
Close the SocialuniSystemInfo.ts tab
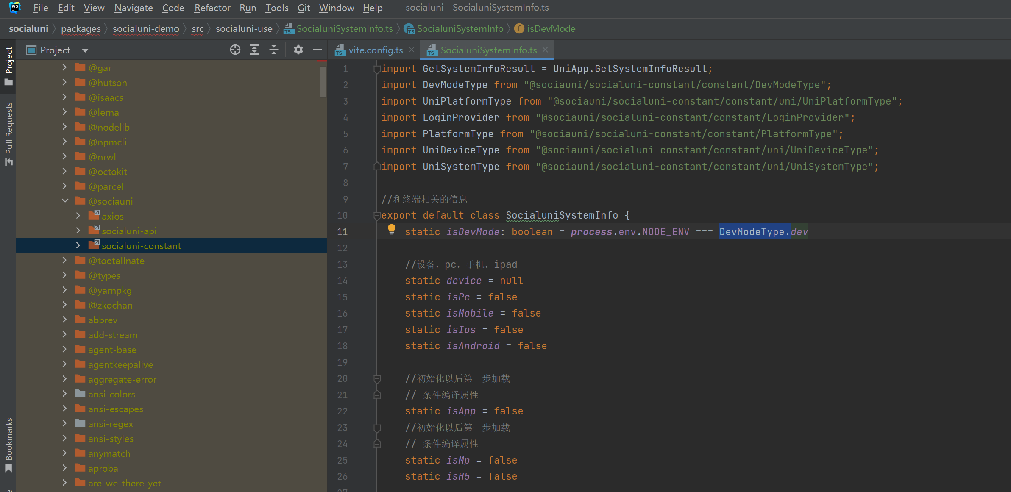(545, 50)
